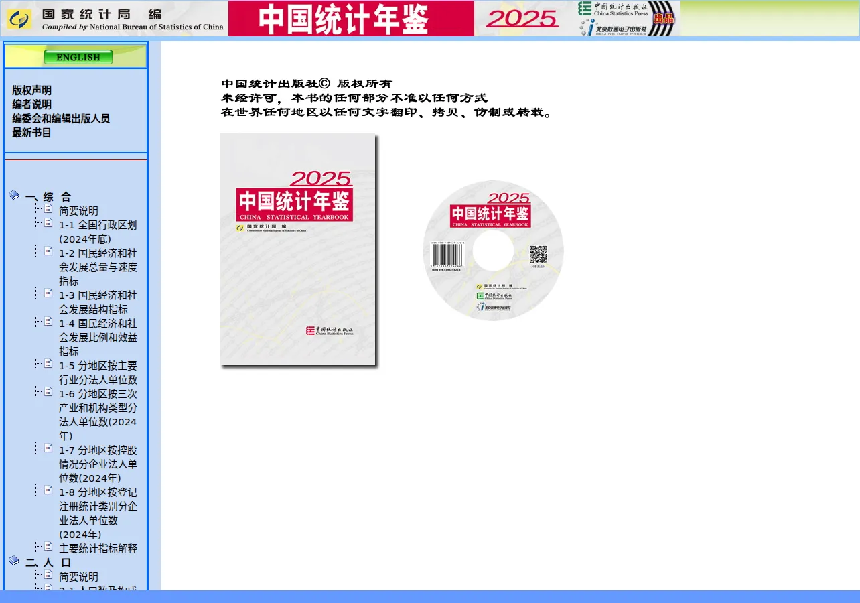Click the China Statistics Press logo in header
Screen dimensions: 860x603
[614, 9]
